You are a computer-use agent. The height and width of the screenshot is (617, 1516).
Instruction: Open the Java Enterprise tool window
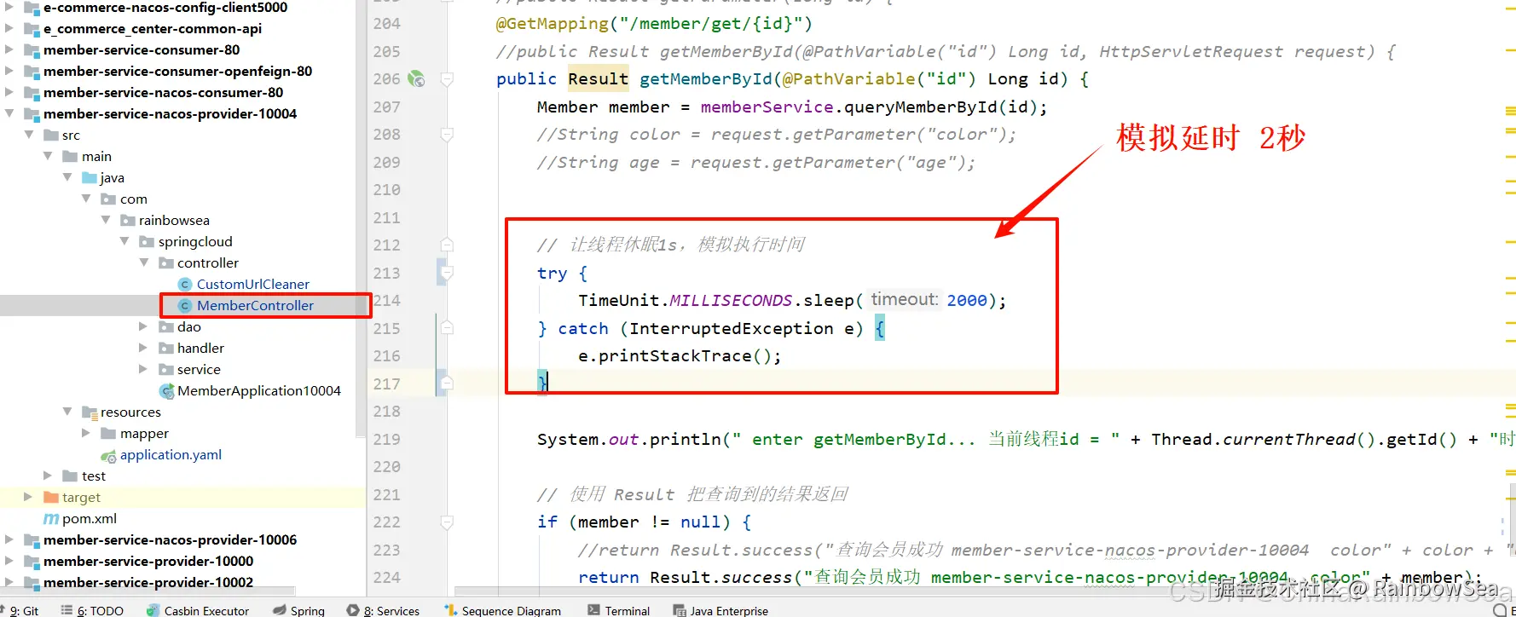(720, 610)
